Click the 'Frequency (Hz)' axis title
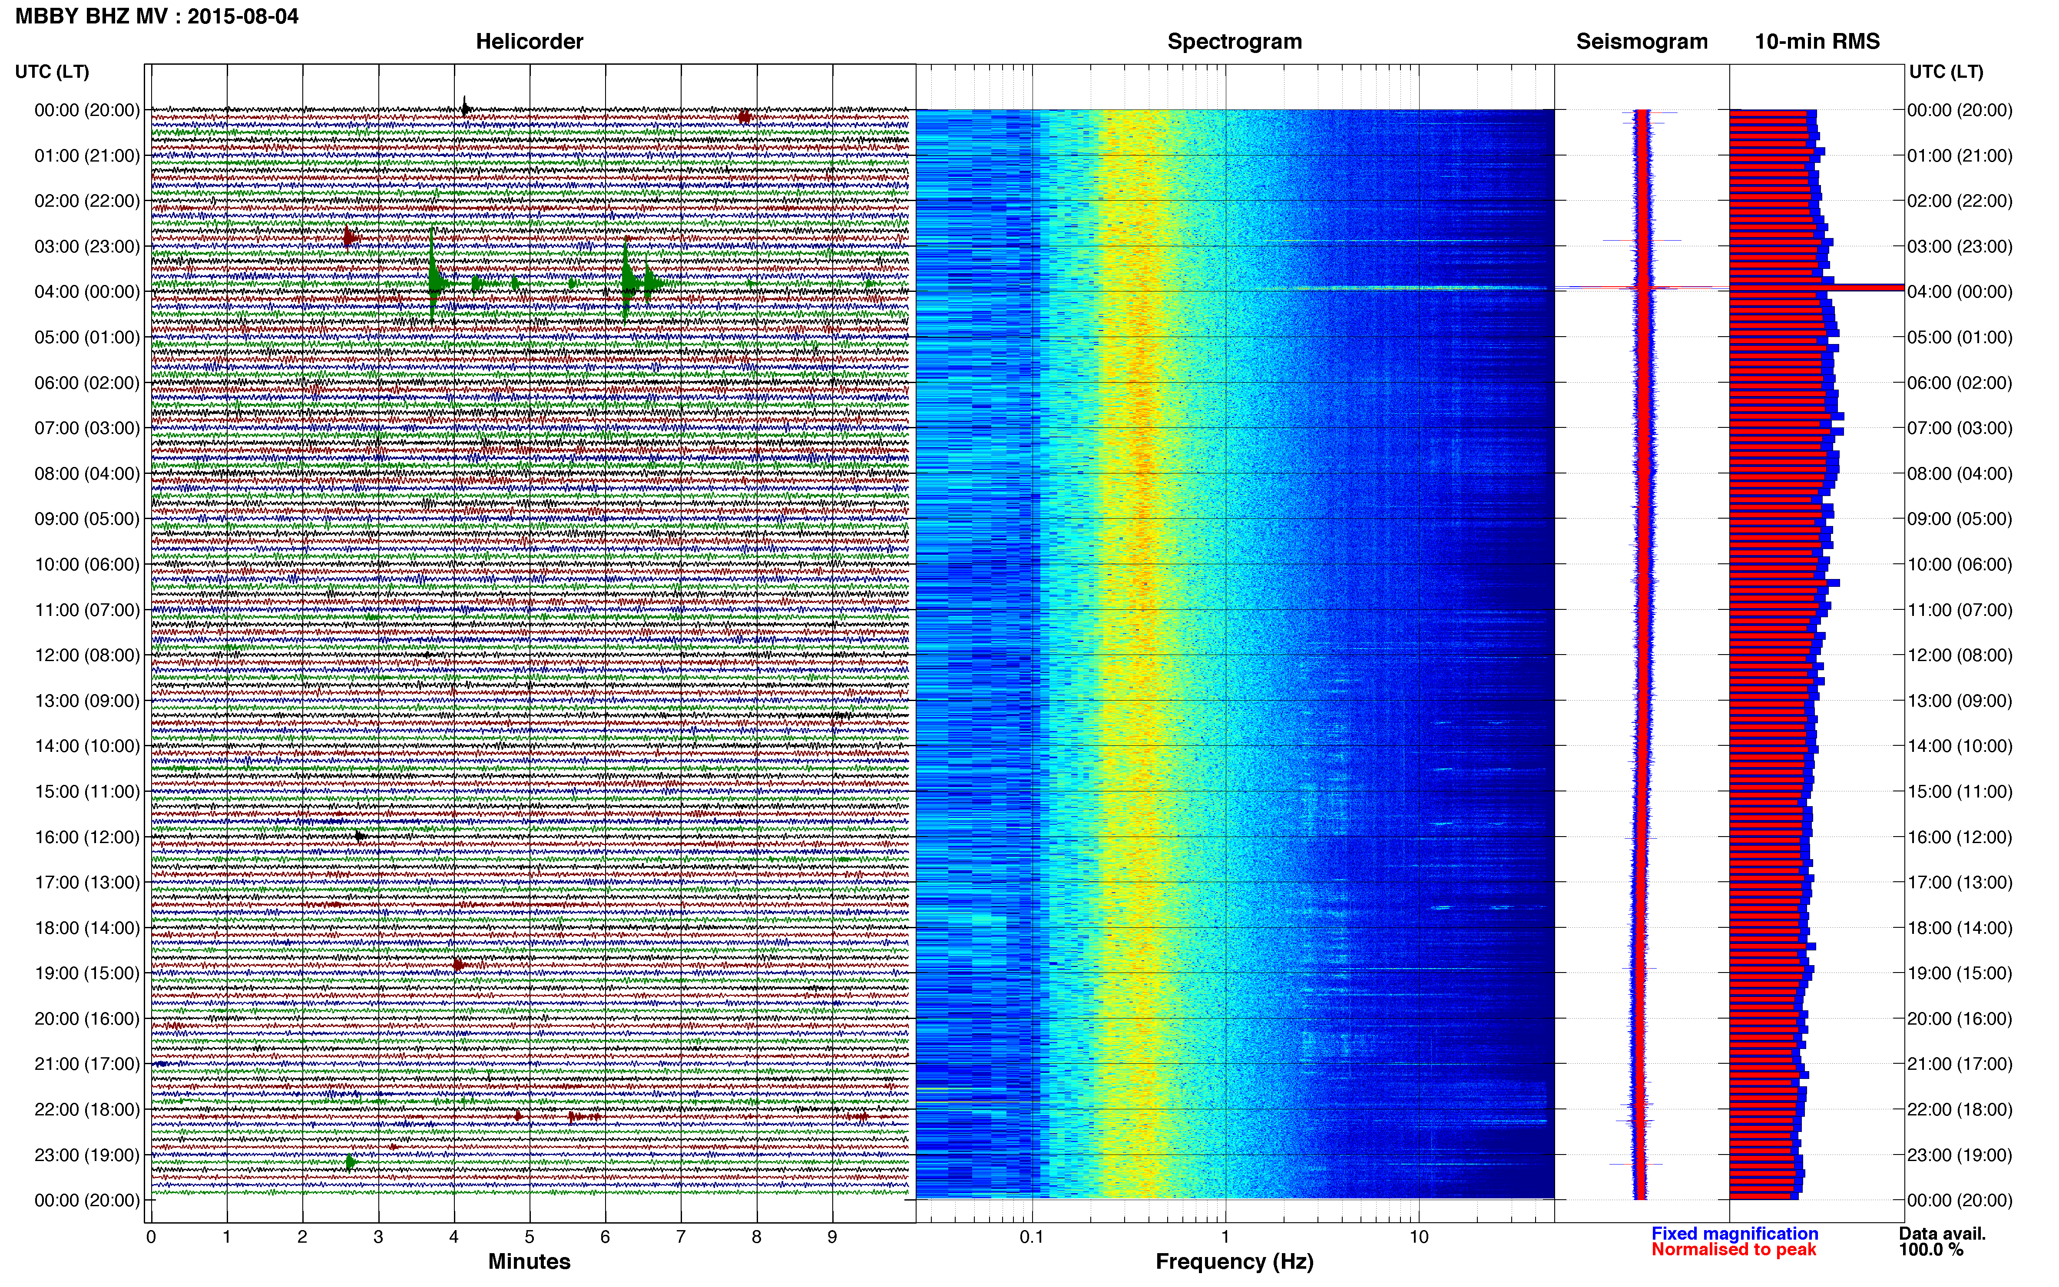2059x1287 pixels. [x=1234, y=1261]
